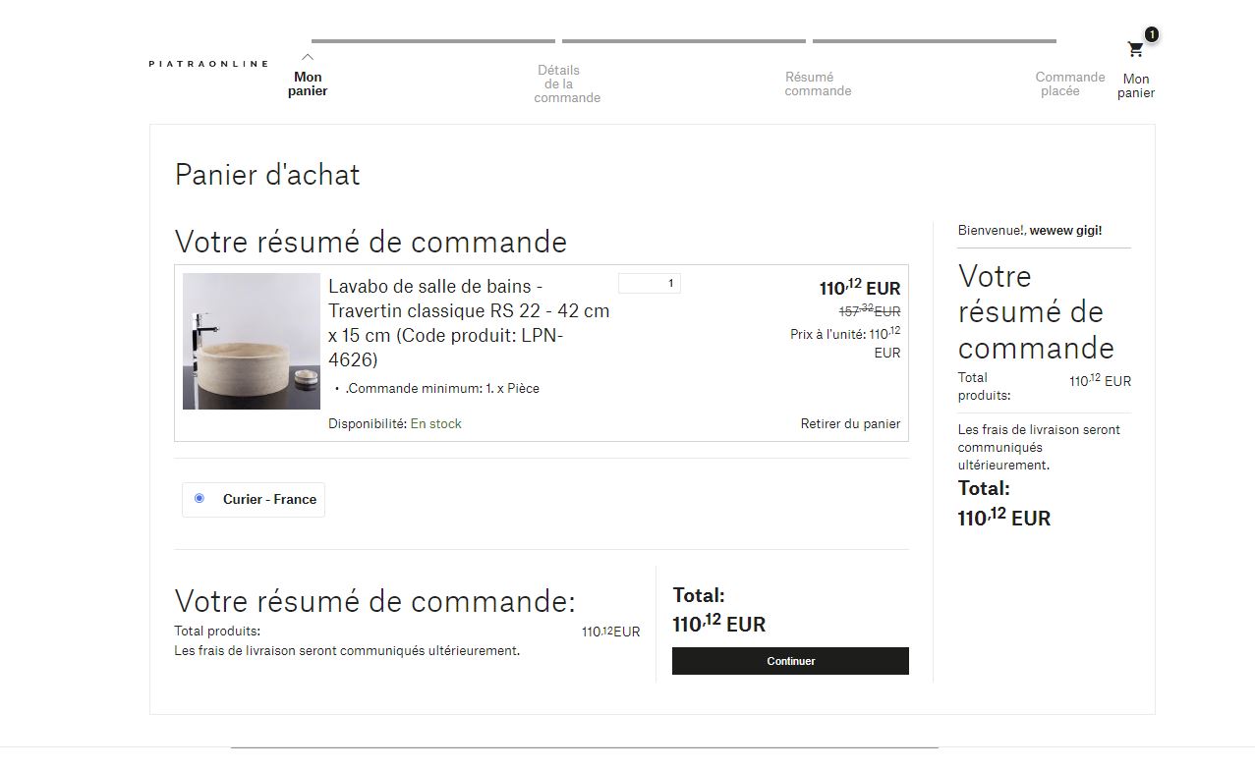Click the Mon panier label under cart icon

(x=1135, y=85)
